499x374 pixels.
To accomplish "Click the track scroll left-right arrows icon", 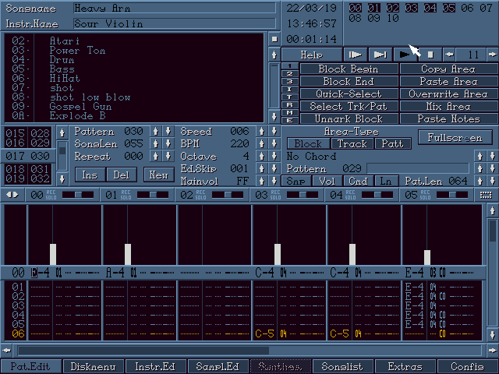I will [12, 195].
